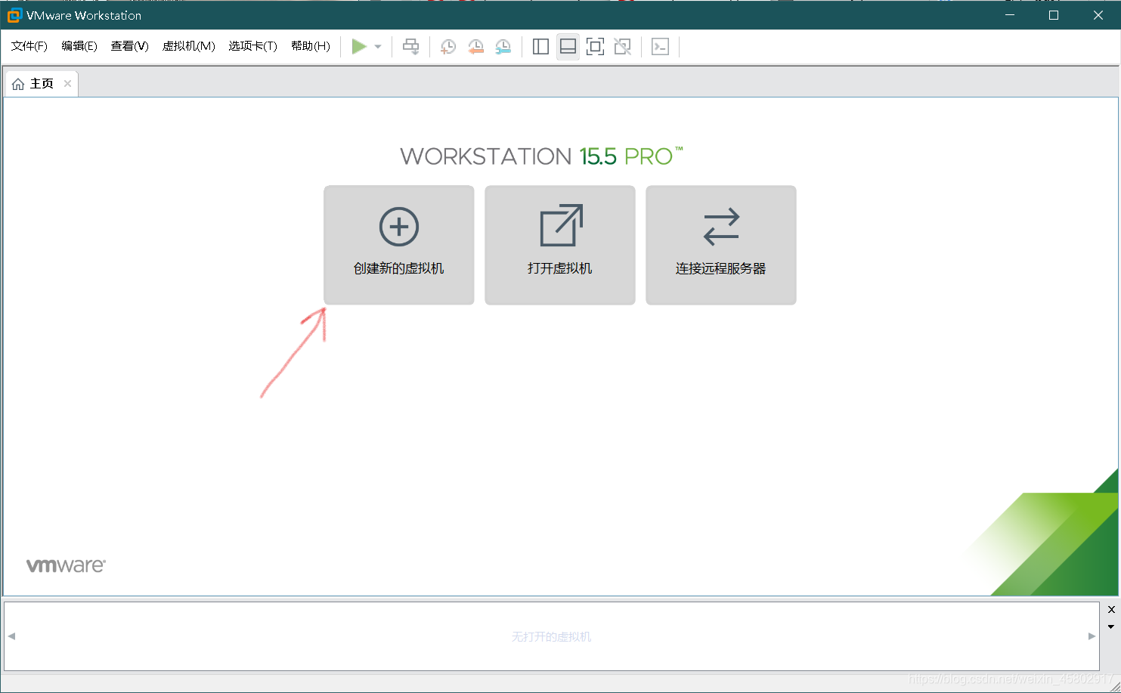Open the 查看(V) menu
The image size is (1121, 693).
pyautogui.click(x=129, y=46)
